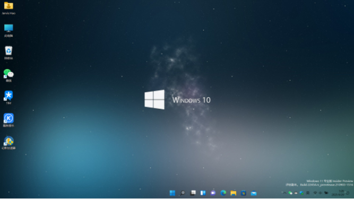Select the Recycle Bin desktop icon
Image resolution: width=354 pixels, height=199 pixels.
click(8, 53)
